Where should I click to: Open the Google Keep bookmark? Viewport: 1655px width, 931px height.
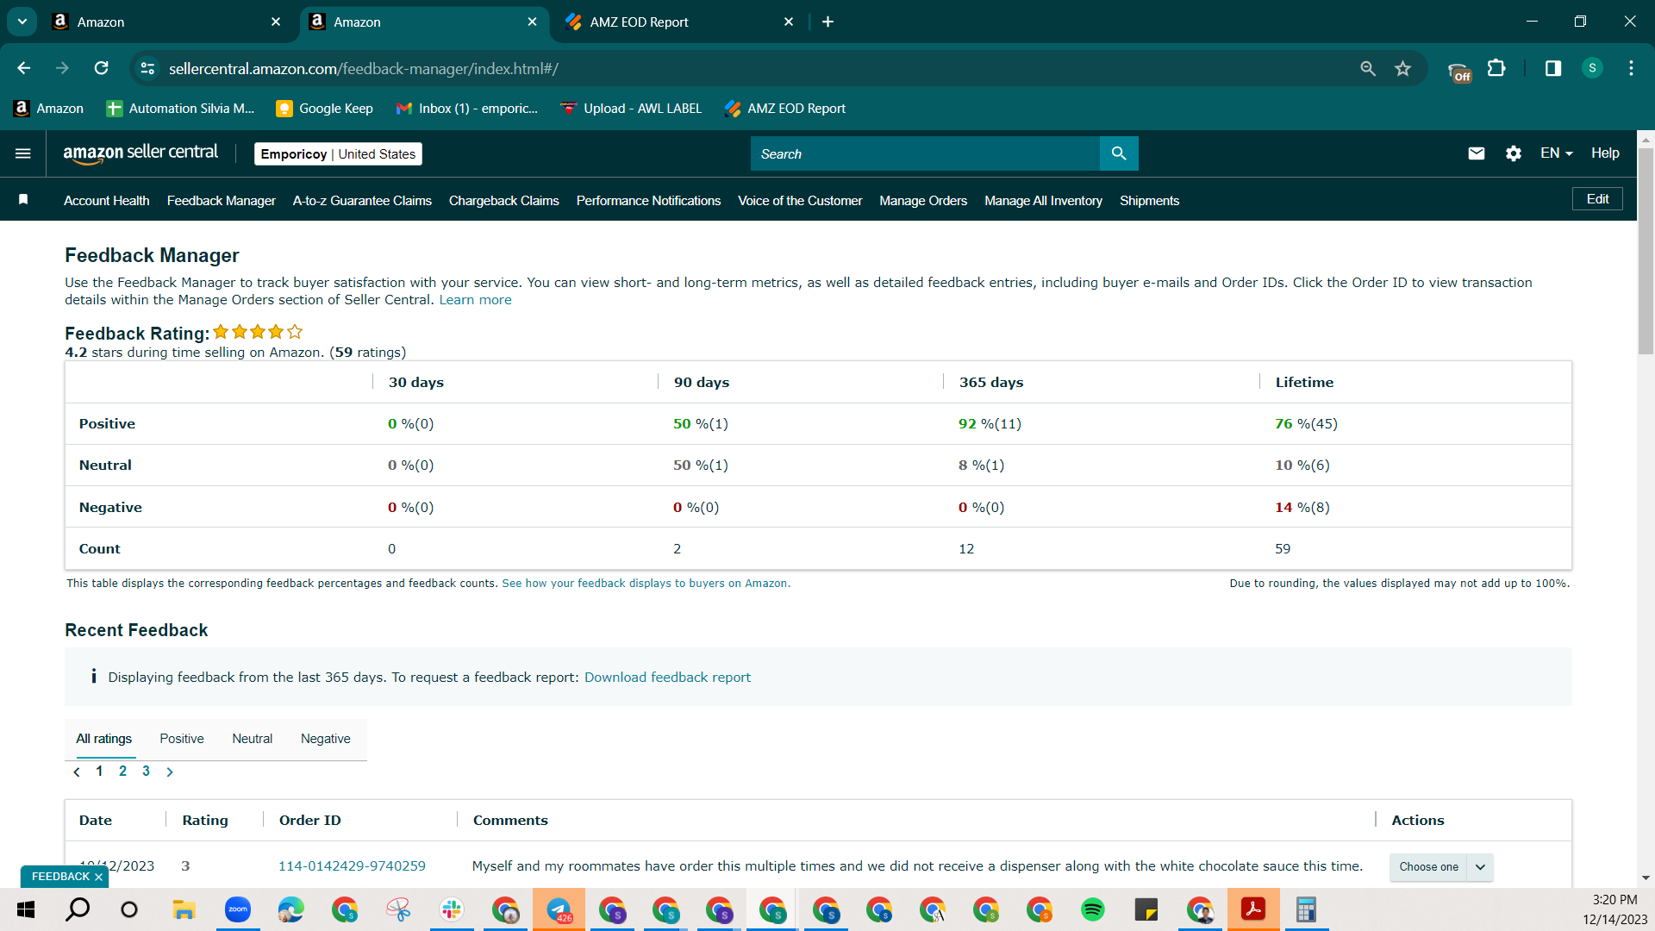point(324,109)
